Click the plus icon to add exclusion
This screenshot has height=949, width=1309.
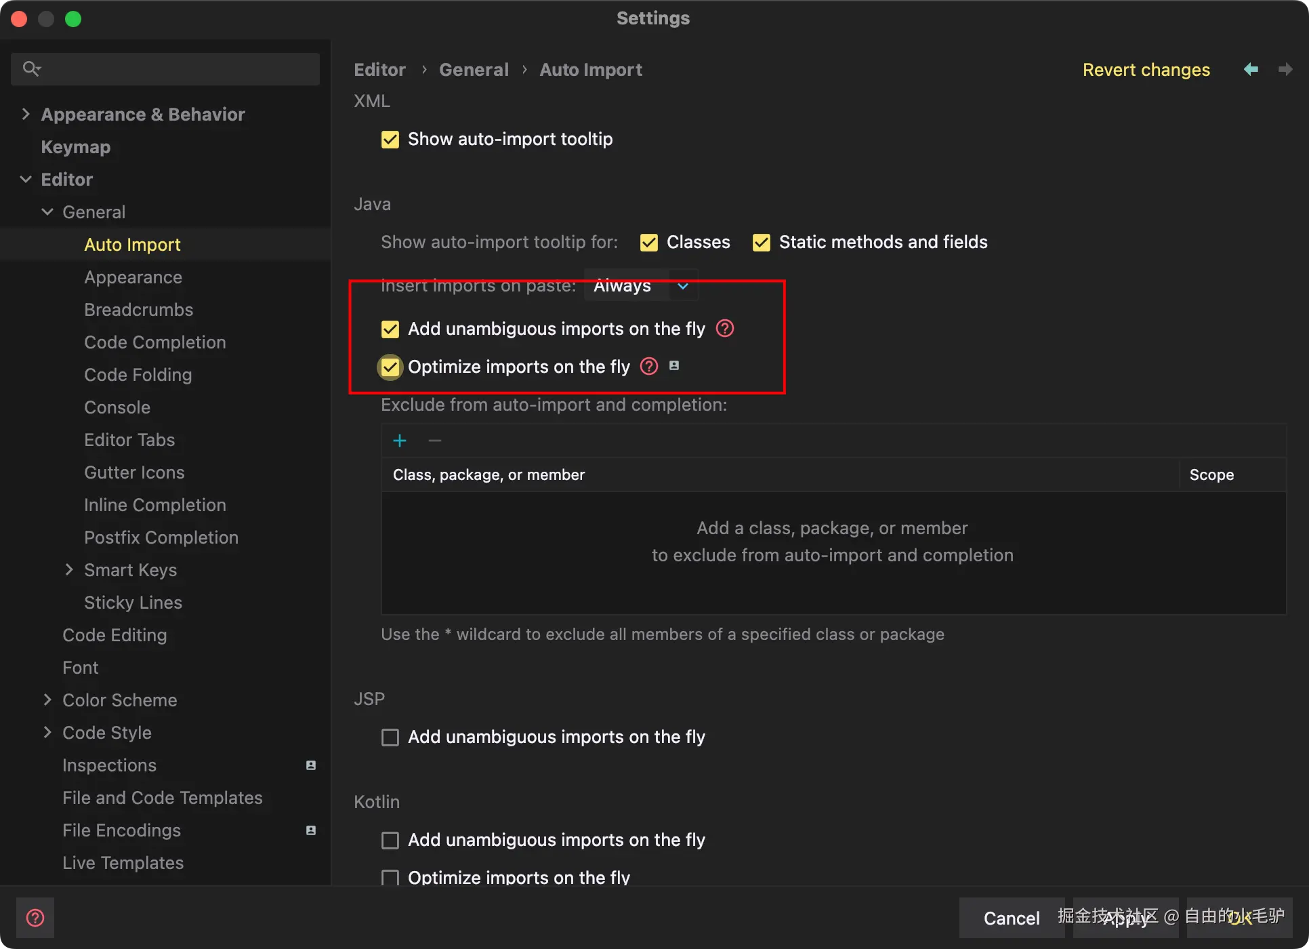click(400, 441)
